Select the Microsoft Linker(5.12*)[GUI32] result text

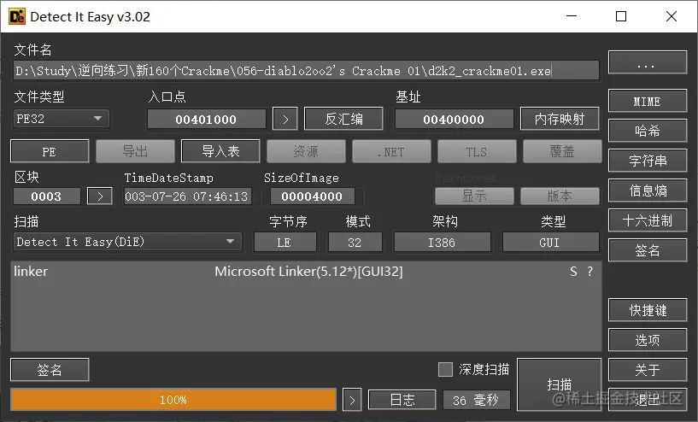308,271
